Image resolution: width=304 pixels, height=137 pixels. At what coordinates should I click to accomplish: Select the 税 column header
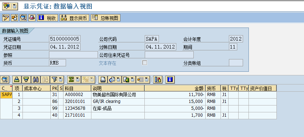225,88
